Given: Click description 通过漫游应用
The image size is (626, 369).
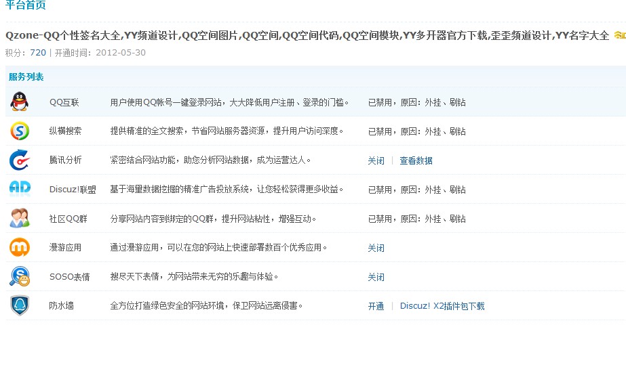Looking at the screenshot, I should click(x=219, y=247).
